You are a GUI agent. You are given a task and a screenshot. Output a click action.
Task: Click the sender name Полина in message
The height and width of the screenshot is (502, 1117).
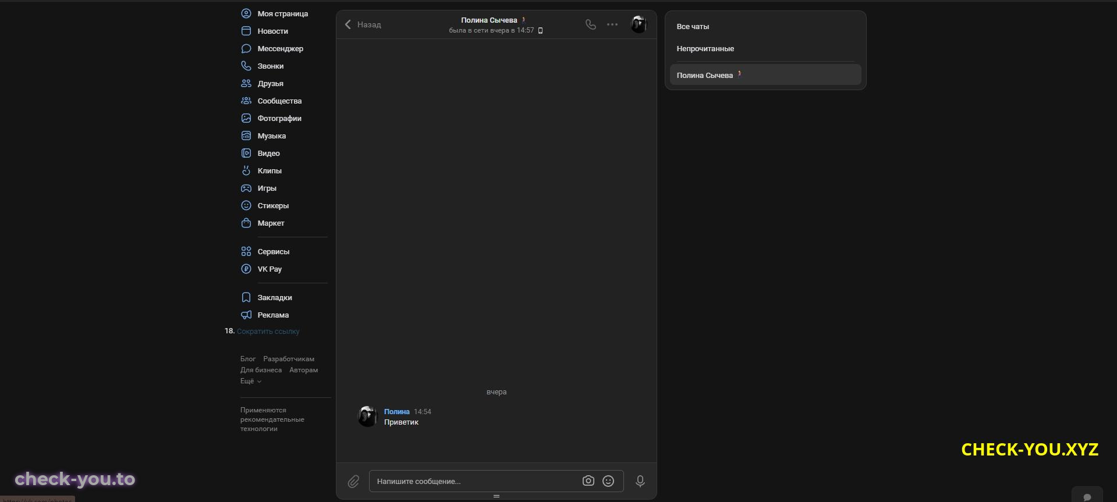pyautogui.click(x=396, y=411)
